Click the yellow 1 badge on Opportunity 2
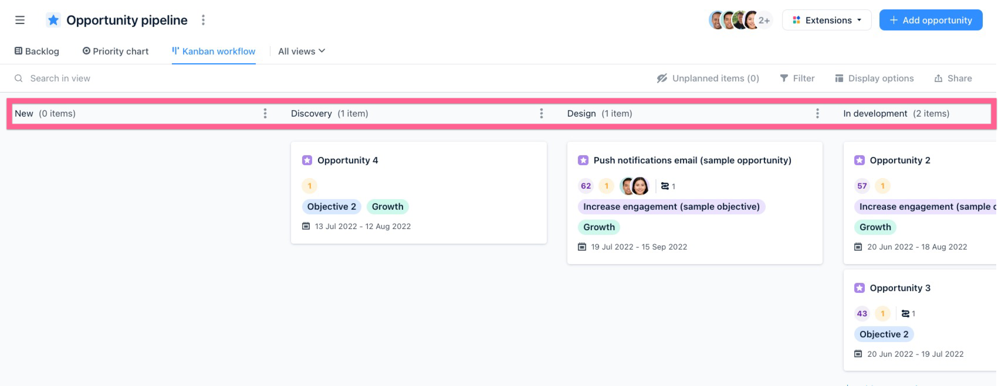Viewport: 998px width, 386px height. 883,186
